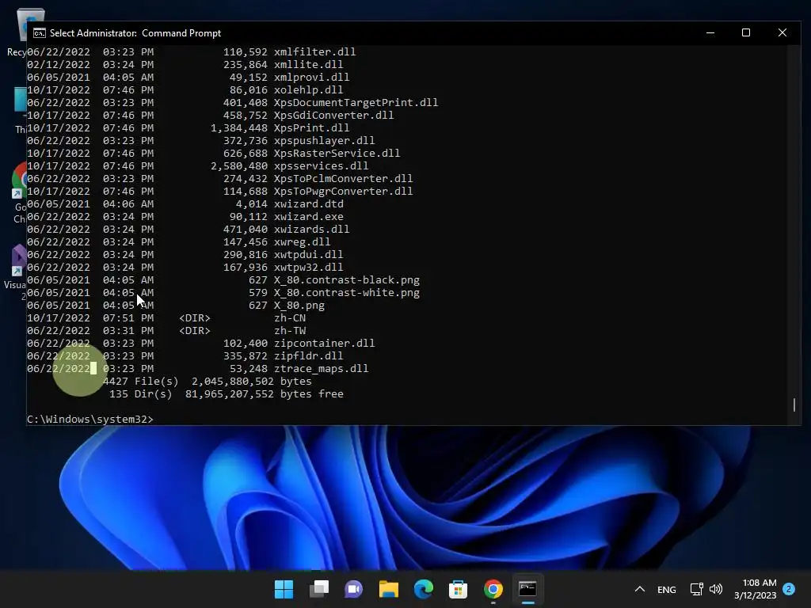Click the xmlprovi.dll file name
The image size is (811, 608).
311,77
